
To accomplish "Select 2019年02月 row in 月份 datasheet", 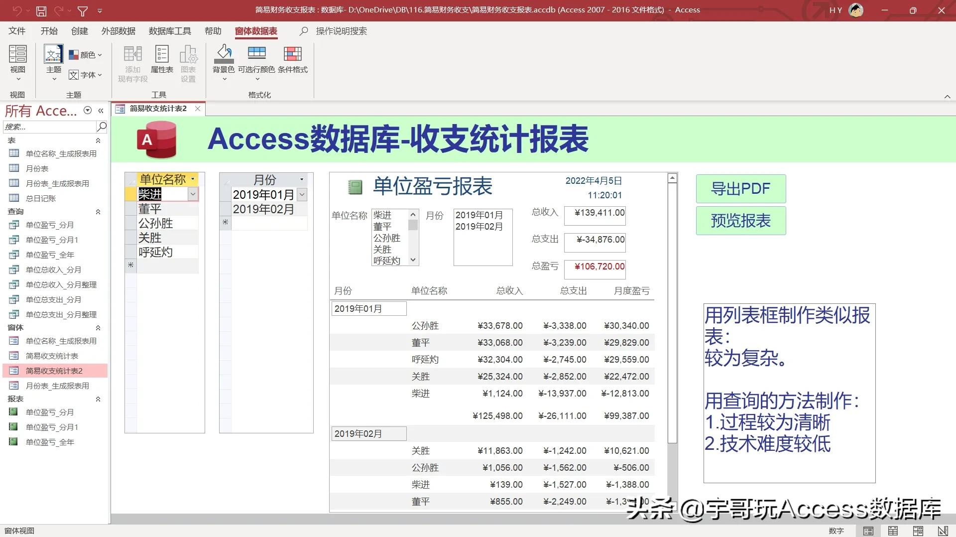I will 269,209.
